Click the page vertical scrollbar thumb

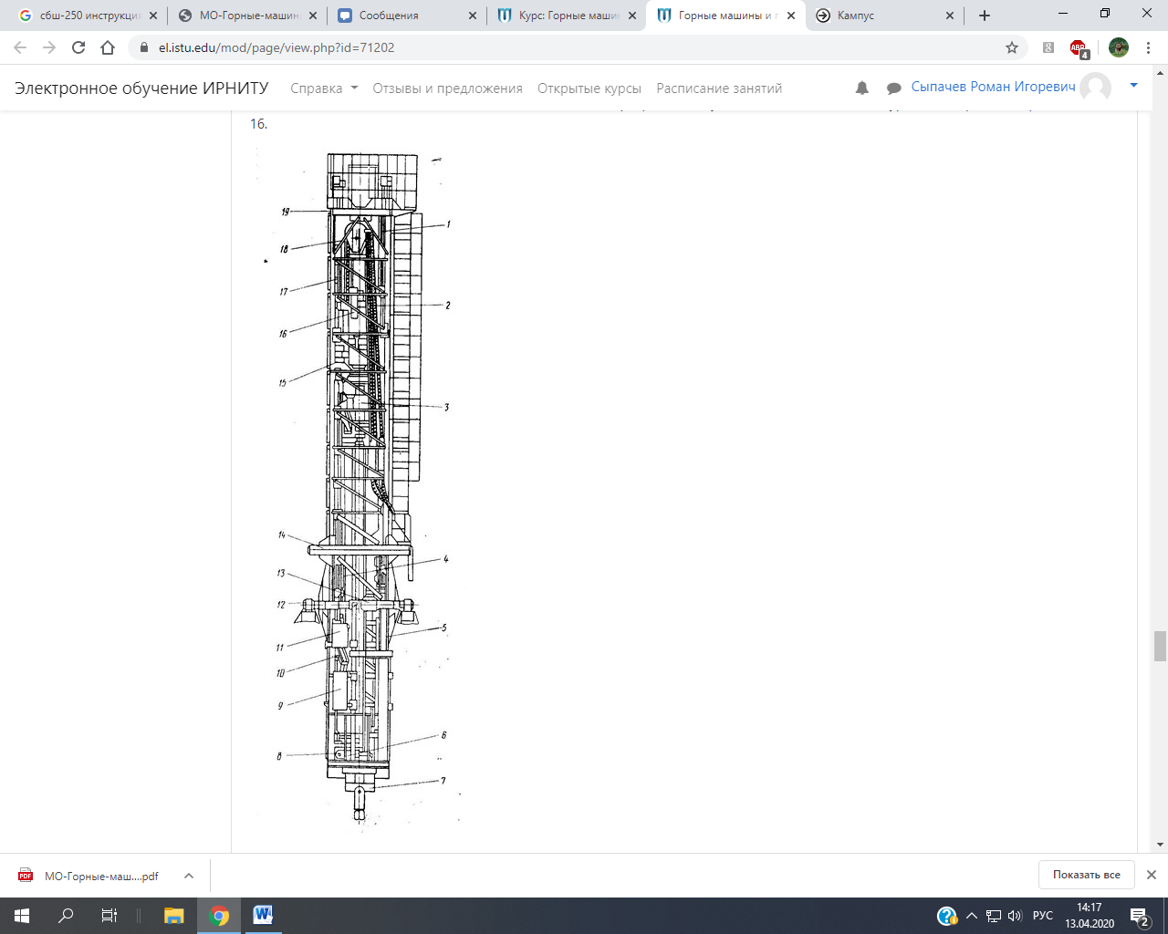(1160, 646)
